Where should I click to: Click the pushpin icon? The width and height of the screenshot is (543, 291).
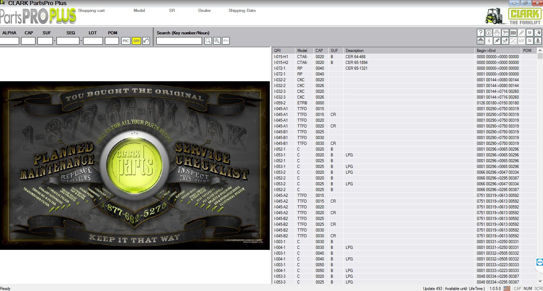[497, 41]
